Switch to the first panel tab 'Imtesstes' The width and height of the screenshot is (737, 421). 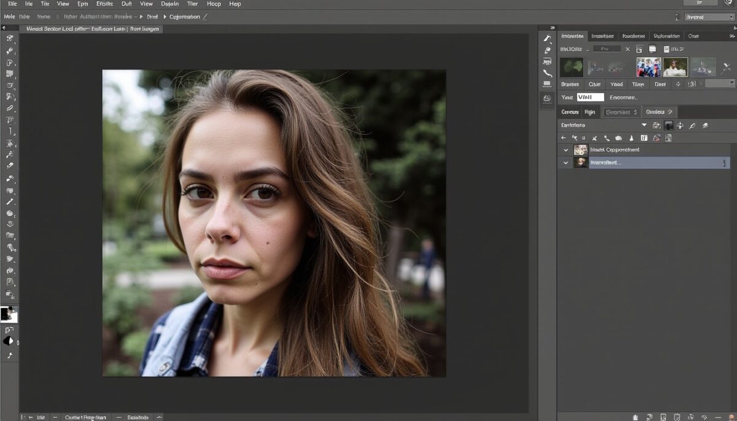[572, 36]
